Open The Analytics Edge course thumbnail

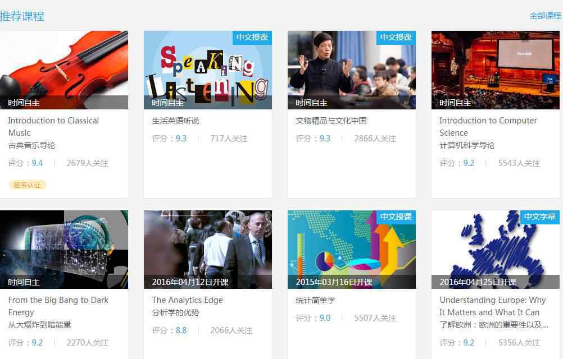(x=208, y=250)
